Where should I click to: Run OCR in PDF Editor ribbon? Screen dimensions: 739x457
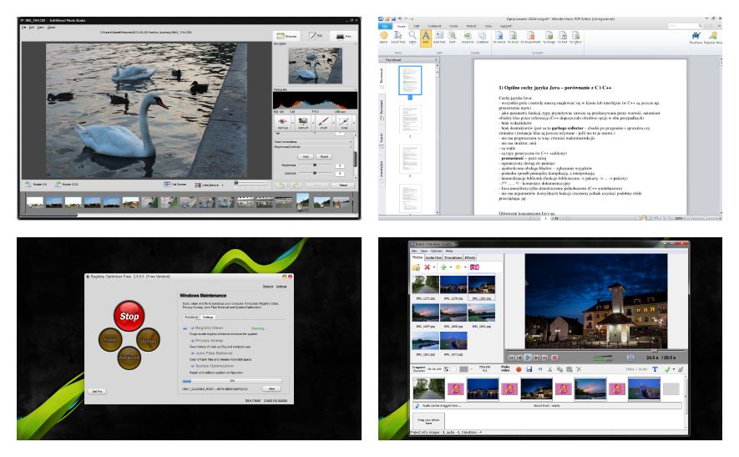pyautogui.click(x=452, y=38)
